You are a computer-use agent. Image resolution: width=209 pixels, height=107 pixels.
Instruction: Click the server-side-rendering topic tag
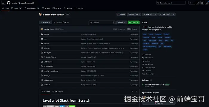tap(150, 47)
